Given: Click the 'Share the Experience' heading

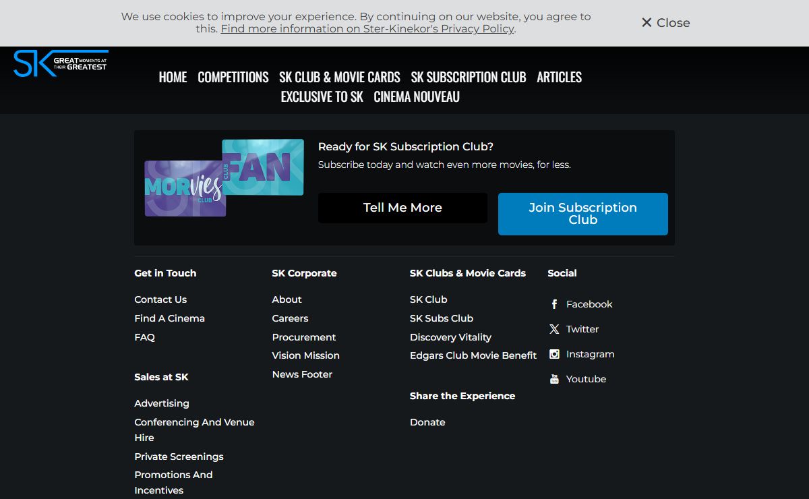Looking at the screenshot, I should pyautogui.click(x=462, y=396).
